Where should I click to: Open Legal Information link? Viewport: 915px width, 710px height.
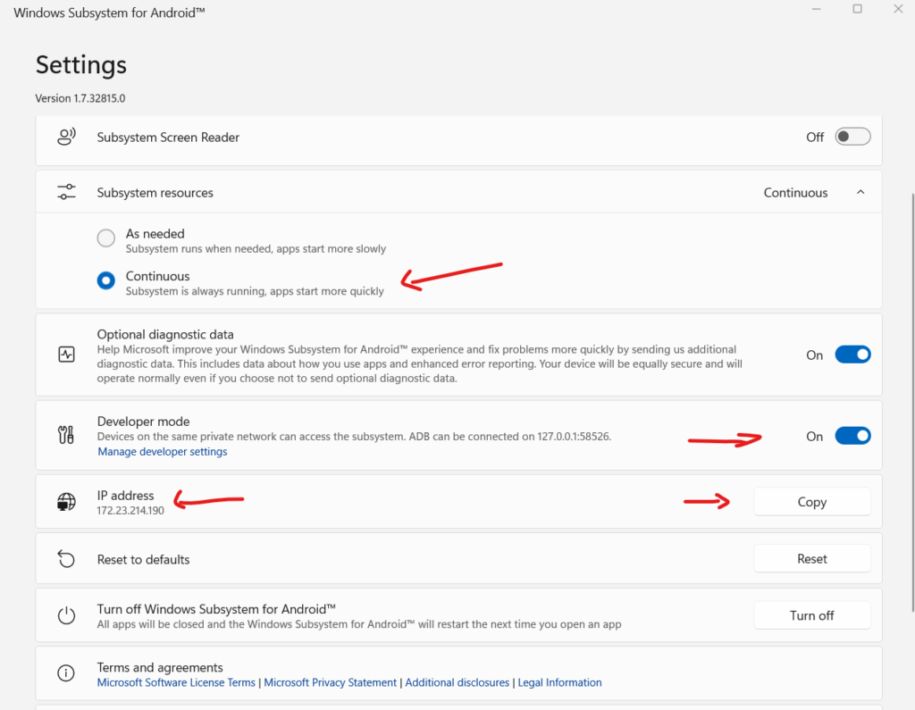point(559,682)
